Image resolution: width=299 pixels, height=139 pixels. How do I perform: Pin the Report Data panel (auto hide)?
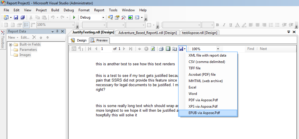57,32
